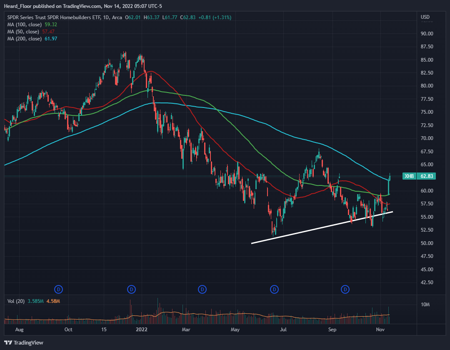Click the 80.00 price axis label

[x=427, y=86]
